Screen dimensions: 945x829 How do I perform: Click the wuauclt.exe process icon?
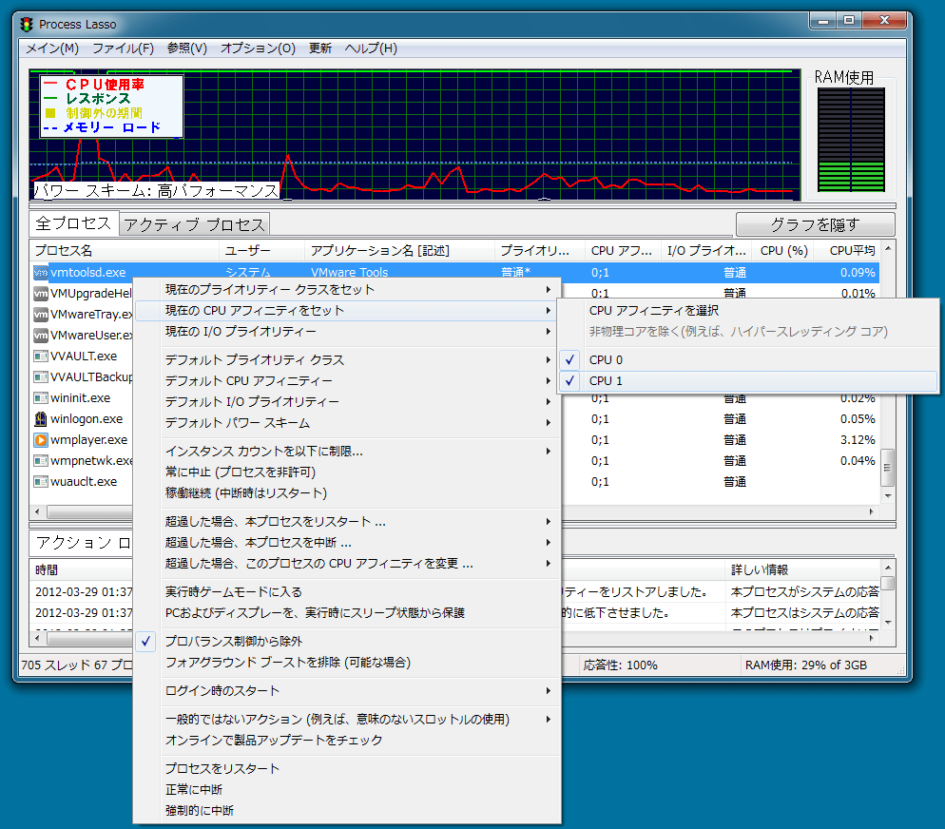coord(40,481)
